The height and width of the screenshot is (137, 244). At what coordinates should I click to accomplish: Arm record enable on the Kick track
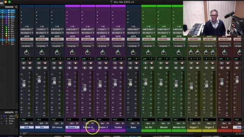coord(30,63)
